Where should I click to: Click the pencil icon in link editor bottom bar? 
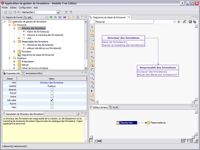pyautogui.click(x=196, y=141)
